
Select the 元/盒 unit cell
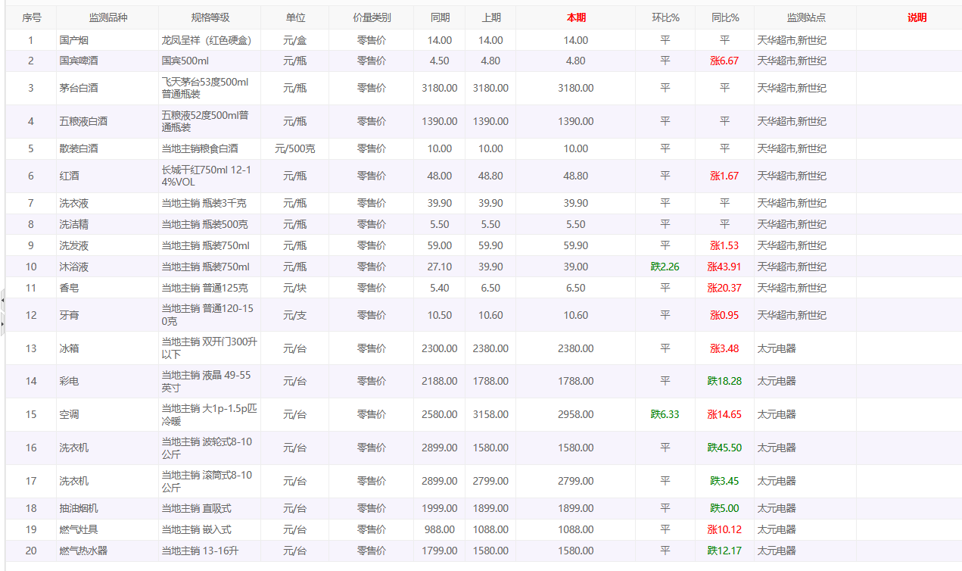tap(295, 40)
